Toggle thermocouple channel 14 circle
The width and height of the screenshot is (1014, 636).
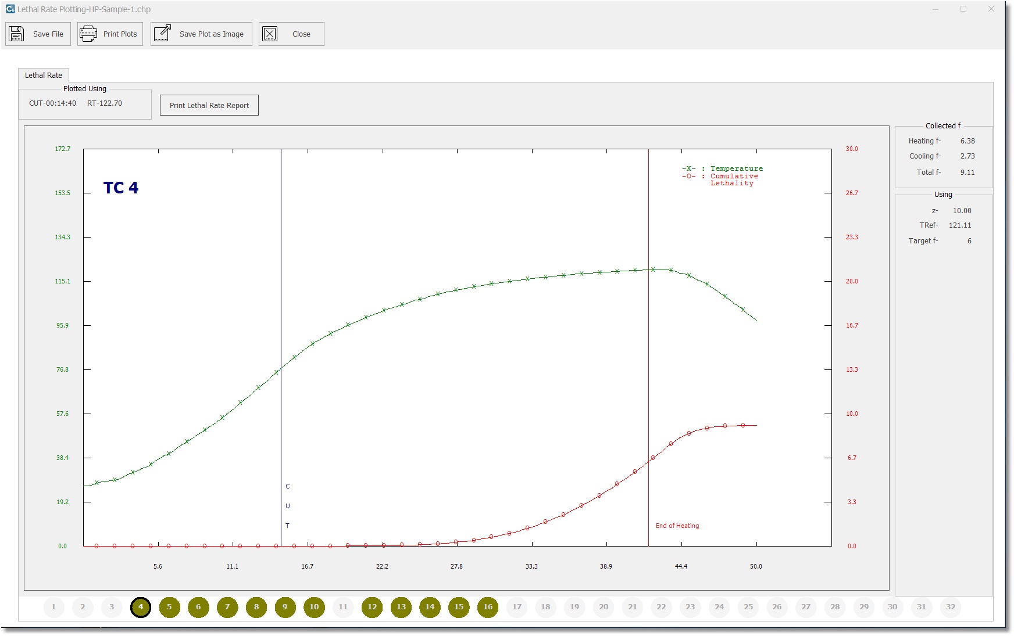[x=430, y=607]
